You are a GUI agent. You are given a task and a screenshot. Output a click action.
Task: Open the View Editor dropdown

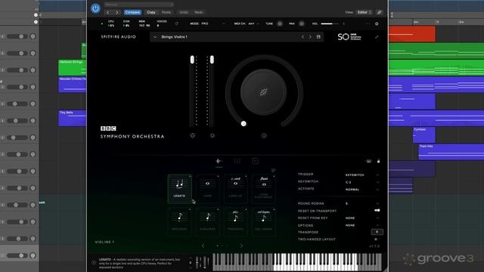(365, 12)
